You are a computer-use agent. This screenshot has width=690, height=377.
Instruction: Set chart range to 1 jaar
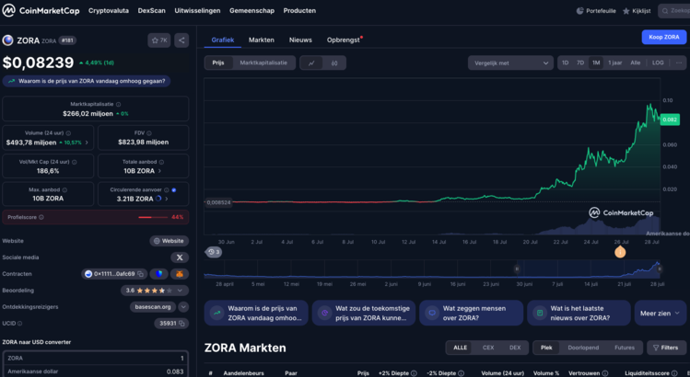coord(615,63)
